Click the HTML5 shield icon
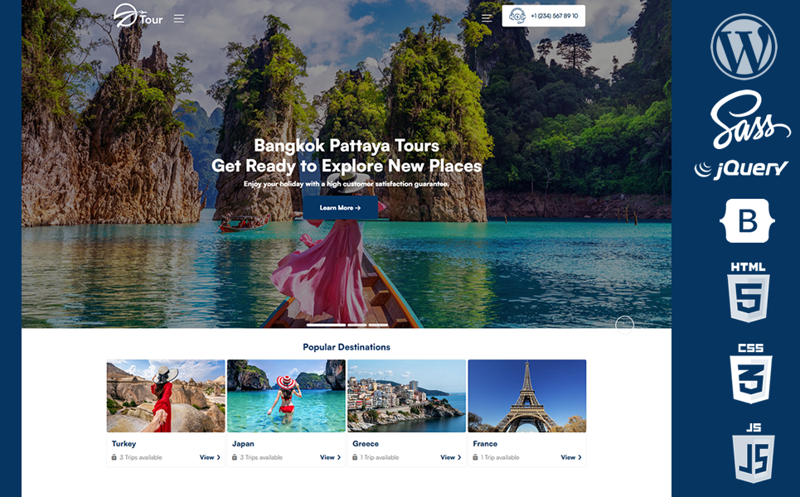 point(748,292)
